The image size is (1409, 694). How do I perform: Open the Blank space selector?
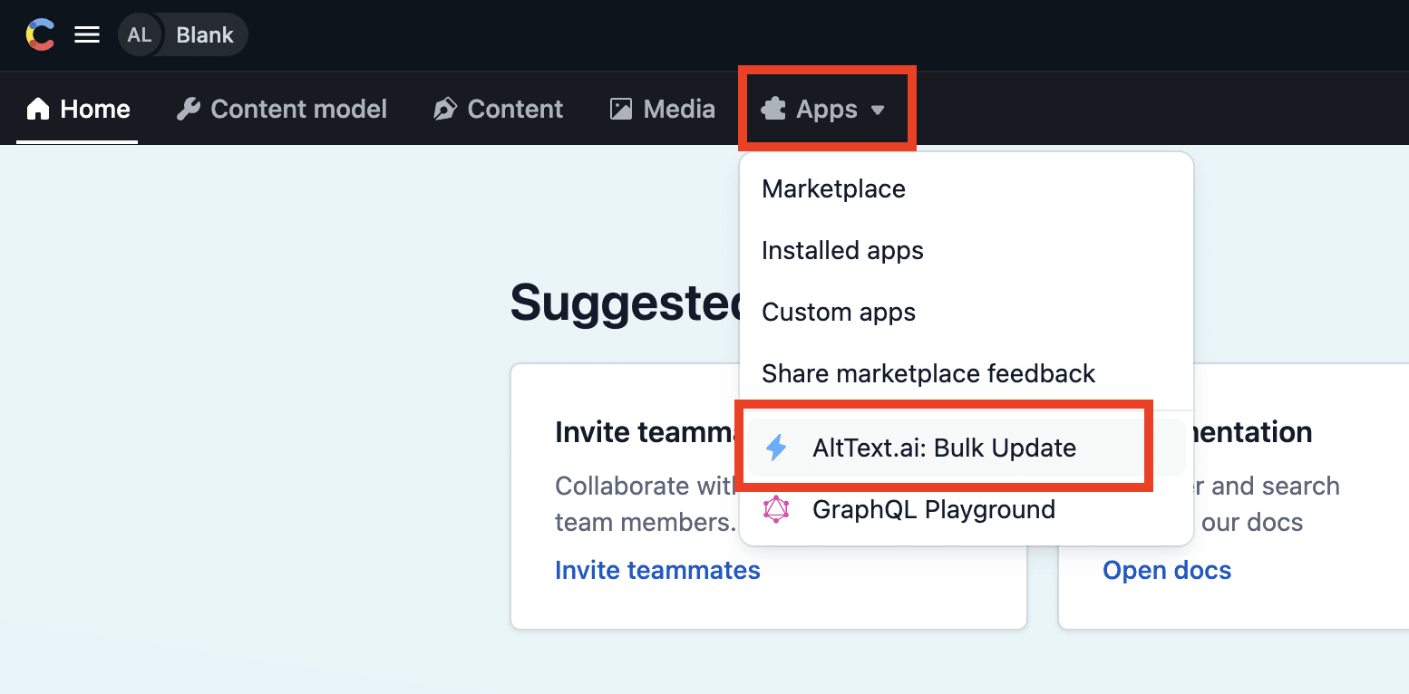pos(205,35)
